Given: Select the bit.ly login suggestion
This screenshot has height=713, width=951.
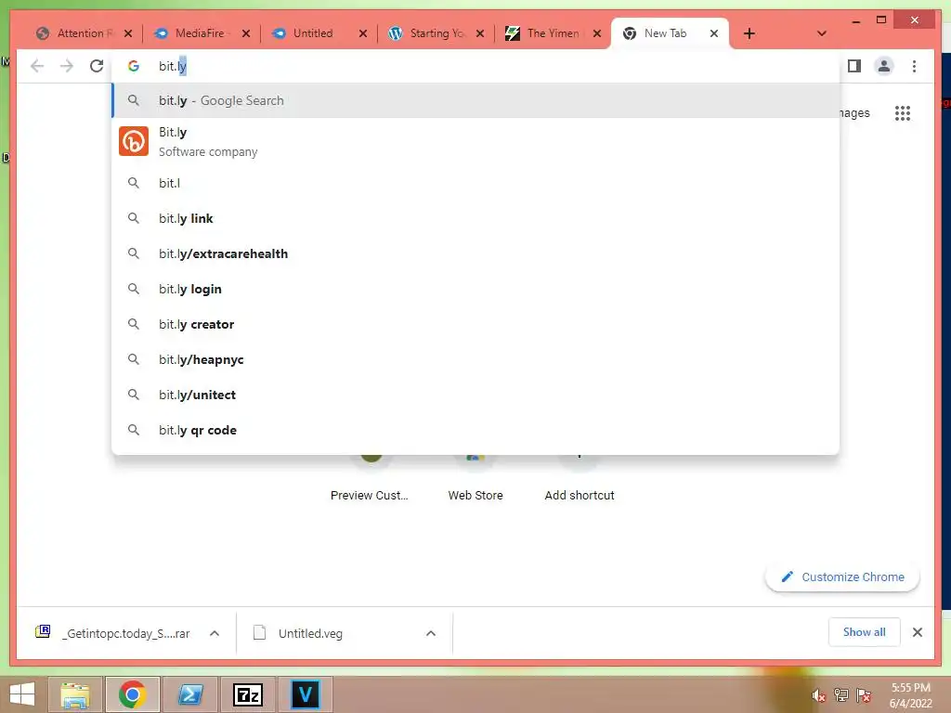Looking at the screenshot, I should (x=475, y=290).
